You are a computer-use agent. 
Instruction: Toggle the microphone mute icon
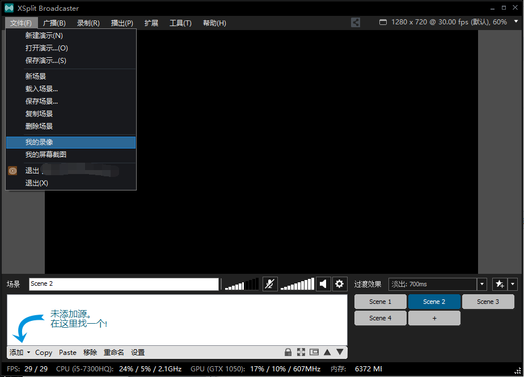(270, 284)
